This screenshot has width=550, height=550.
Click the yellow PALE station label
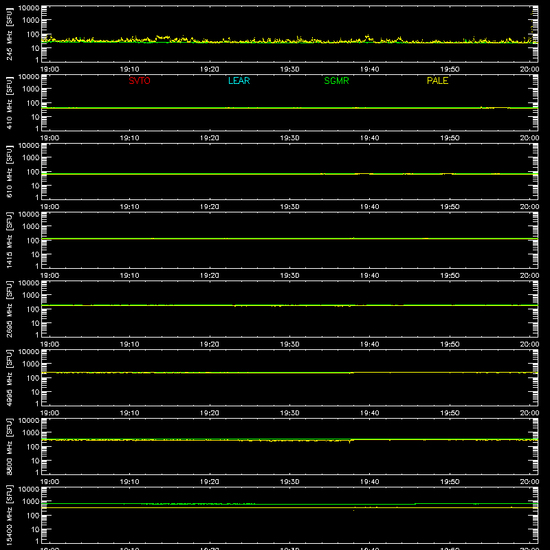click(437, 80)
